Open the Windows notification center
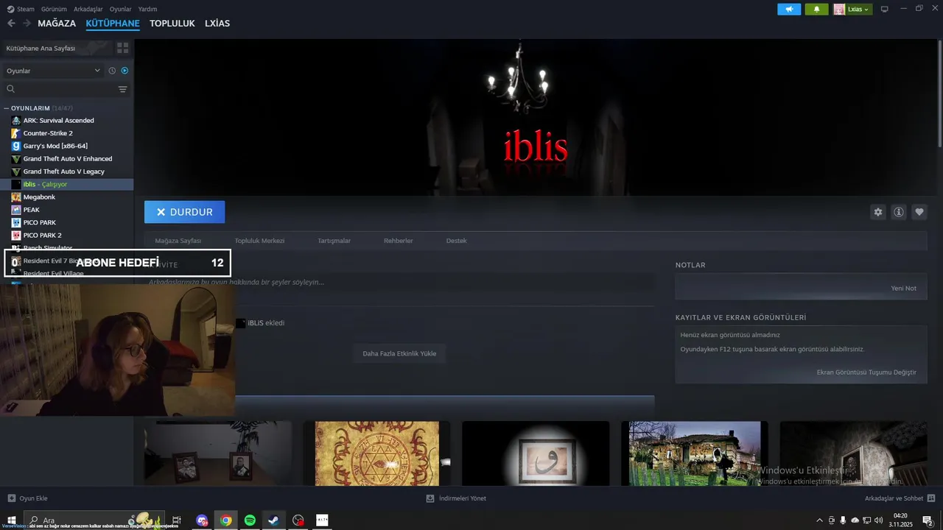This screenshot has height=530, width=943. tap(928, 520)
